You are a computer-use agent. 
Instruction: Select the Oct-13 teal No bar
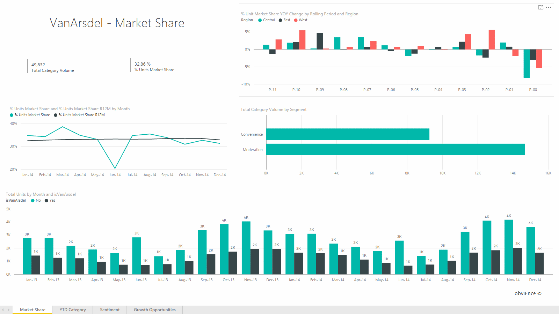pyautogui.click(x=224, y=249)
